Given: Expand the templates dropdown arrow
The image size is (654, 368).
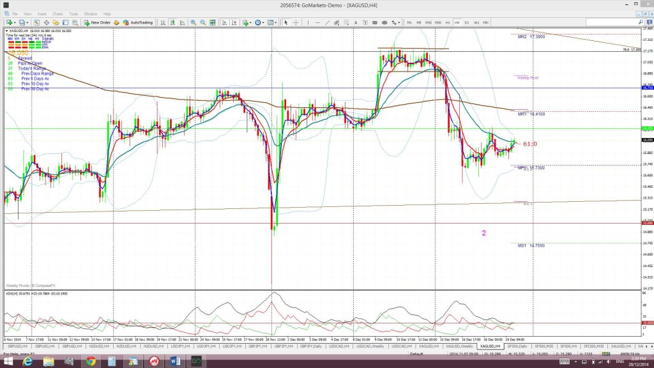Looking at the screenshot, I should (276, 23).
